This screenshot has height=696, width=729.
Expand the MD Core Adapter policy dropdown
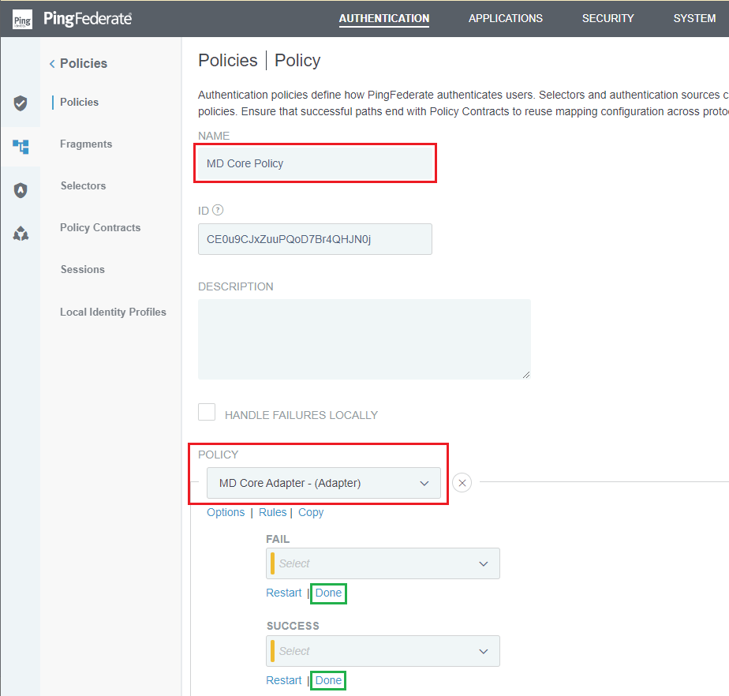[323, 483]
